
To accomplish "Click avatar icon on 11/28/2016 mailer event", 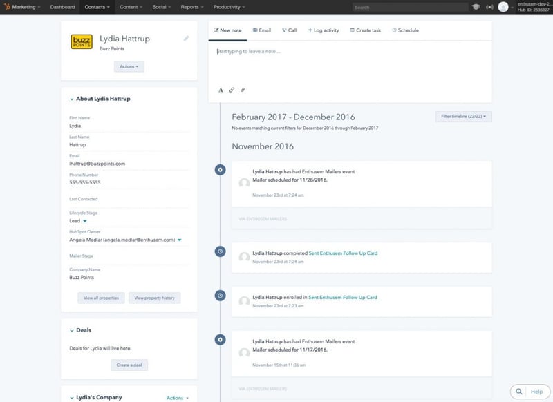I will tap(244, 182).
